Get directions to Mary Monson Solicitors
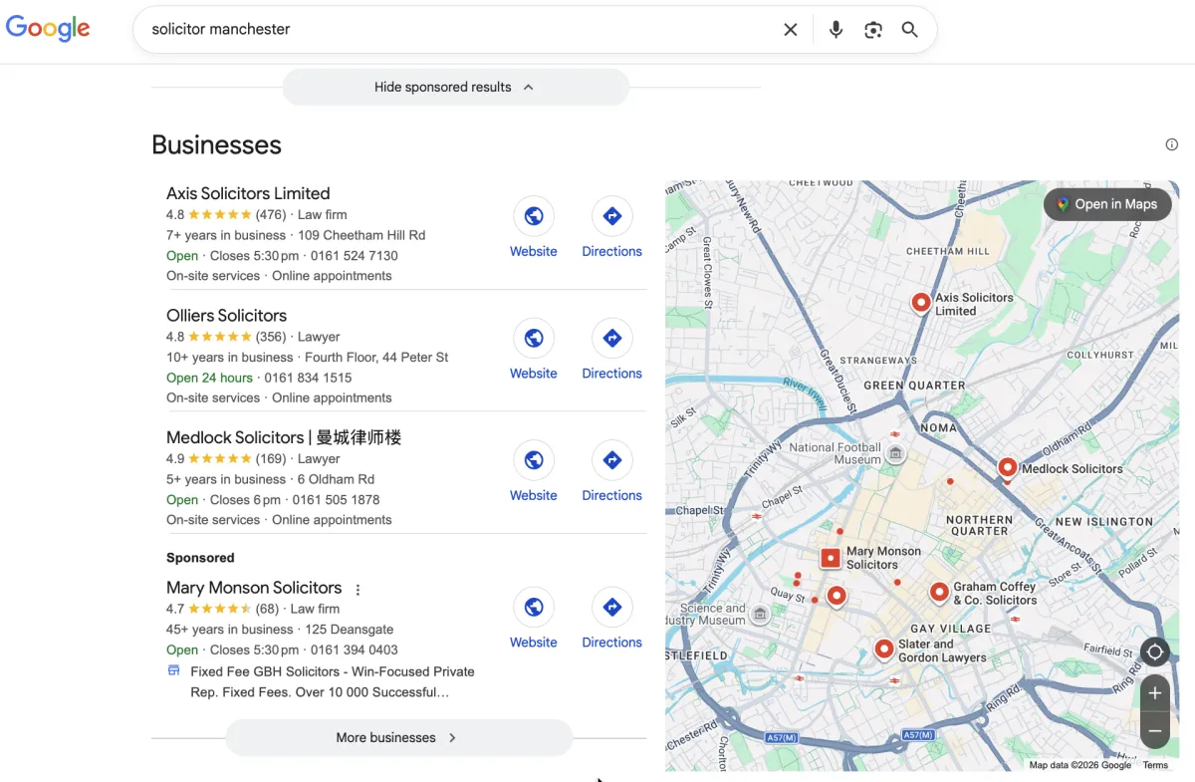Viewport: 1195px width, 782px height. (612, 607)
